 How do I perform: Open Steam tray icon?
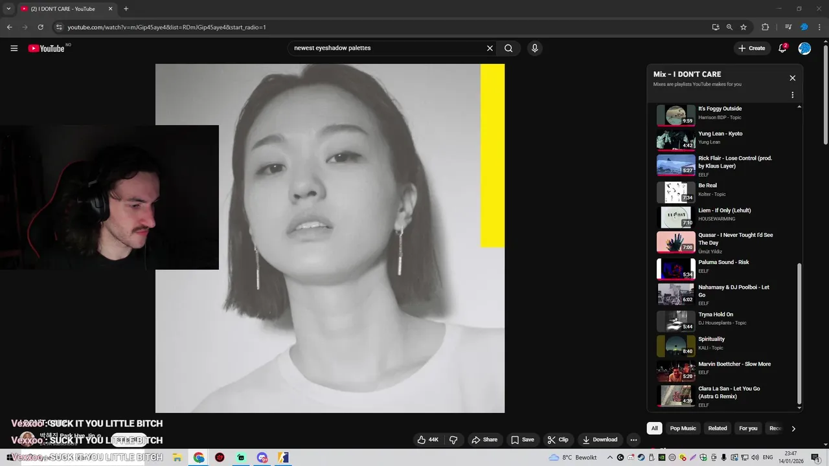tap(641, 458)
